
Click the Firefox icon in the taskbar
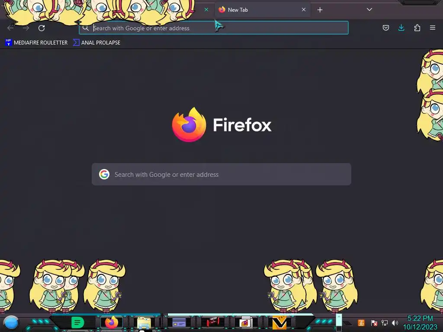[112, 322]
